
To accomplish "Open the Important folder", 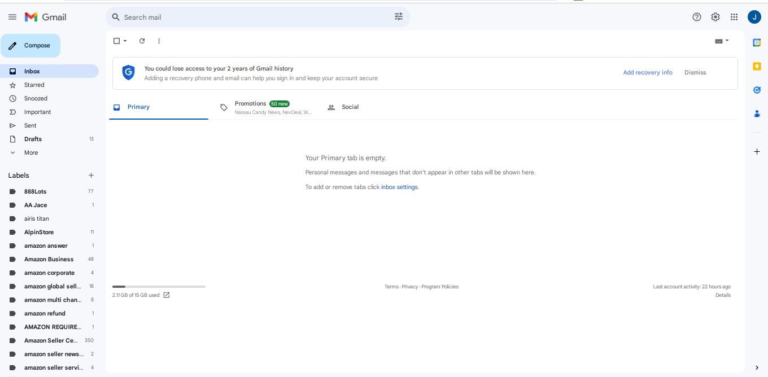I will [49, 112].
